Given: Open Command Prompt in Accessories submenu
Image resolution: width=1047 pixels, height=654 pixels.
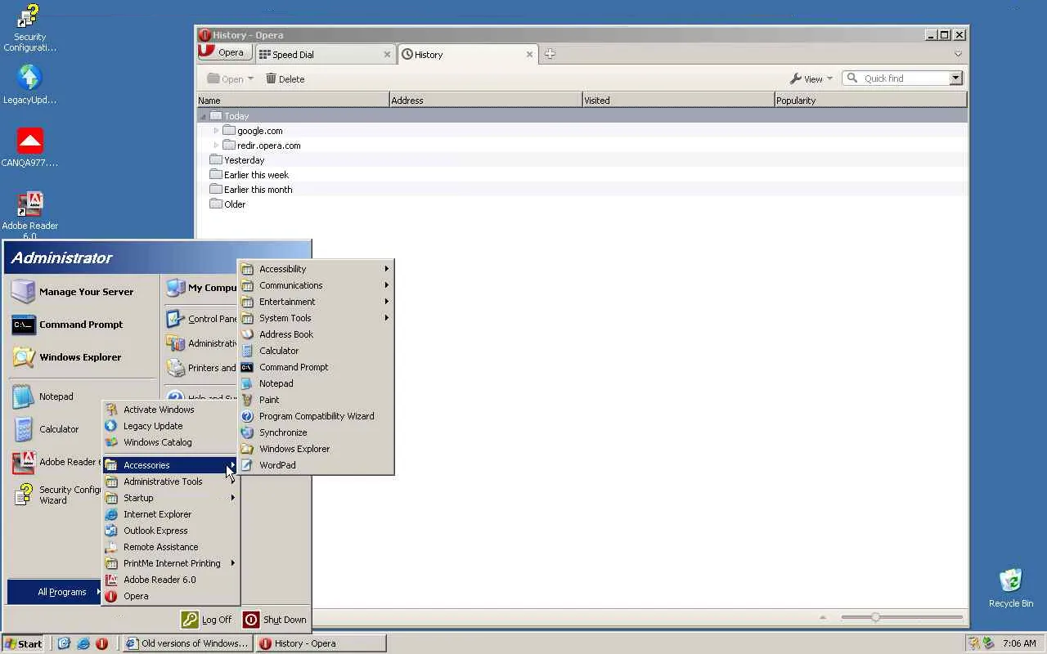Looking at the screenshot, I should coord(317,367).
